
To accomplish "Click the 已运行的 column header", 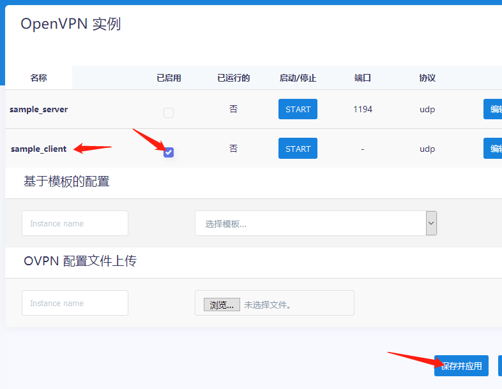I will [x=233, y=78].
